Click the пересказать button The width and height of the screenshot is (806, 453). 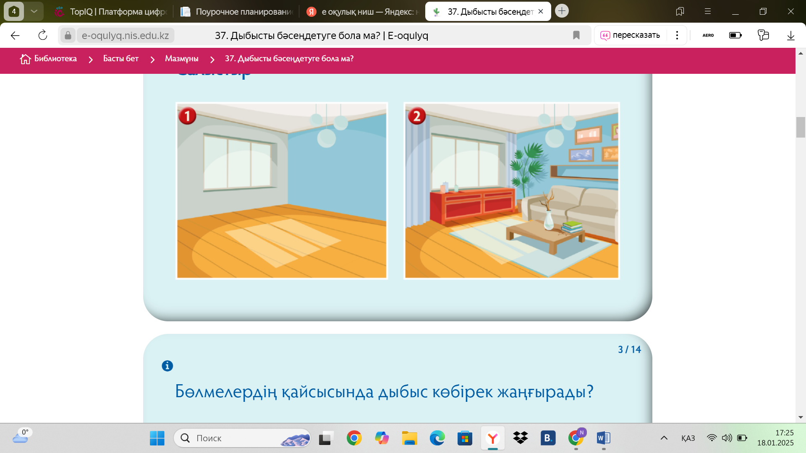(631, 35)
